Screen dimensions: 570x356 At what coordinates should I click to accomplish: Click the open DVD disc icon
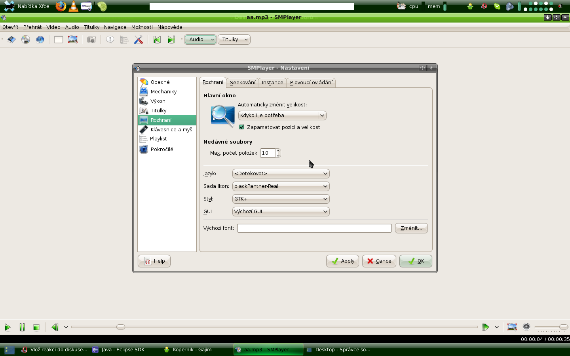26,40
